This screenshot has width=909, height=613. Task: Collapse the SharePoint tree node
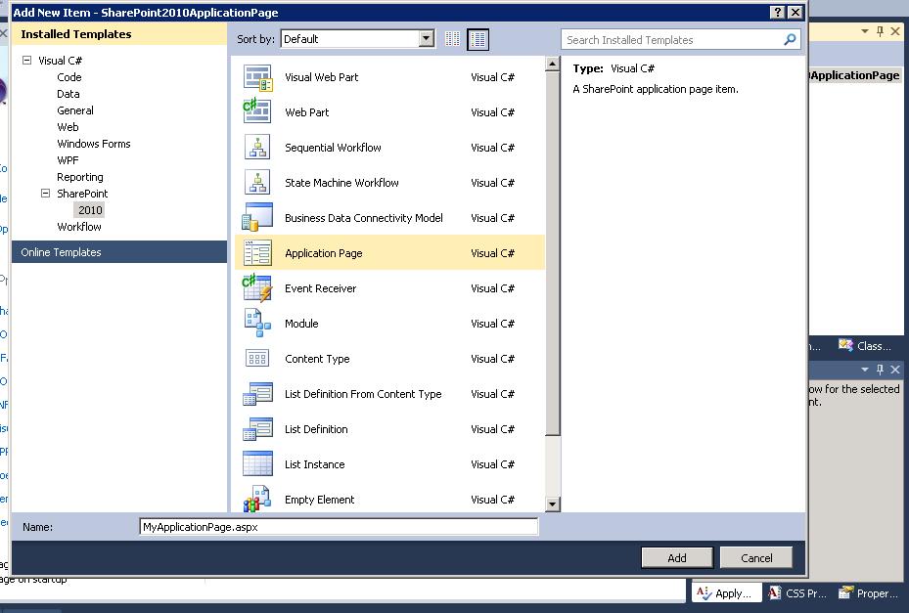[46, 194]
